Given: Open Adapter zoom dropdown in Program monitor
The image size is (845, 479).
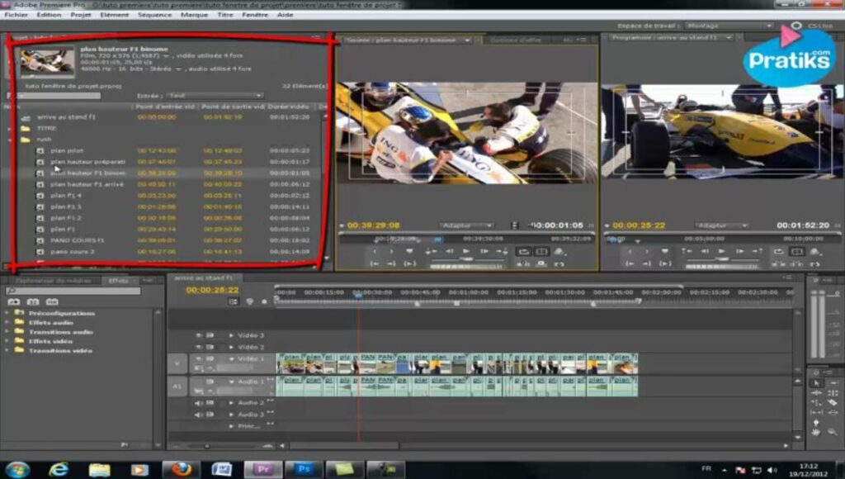Looking at the screenshot, I should click(x=722, y=225).
